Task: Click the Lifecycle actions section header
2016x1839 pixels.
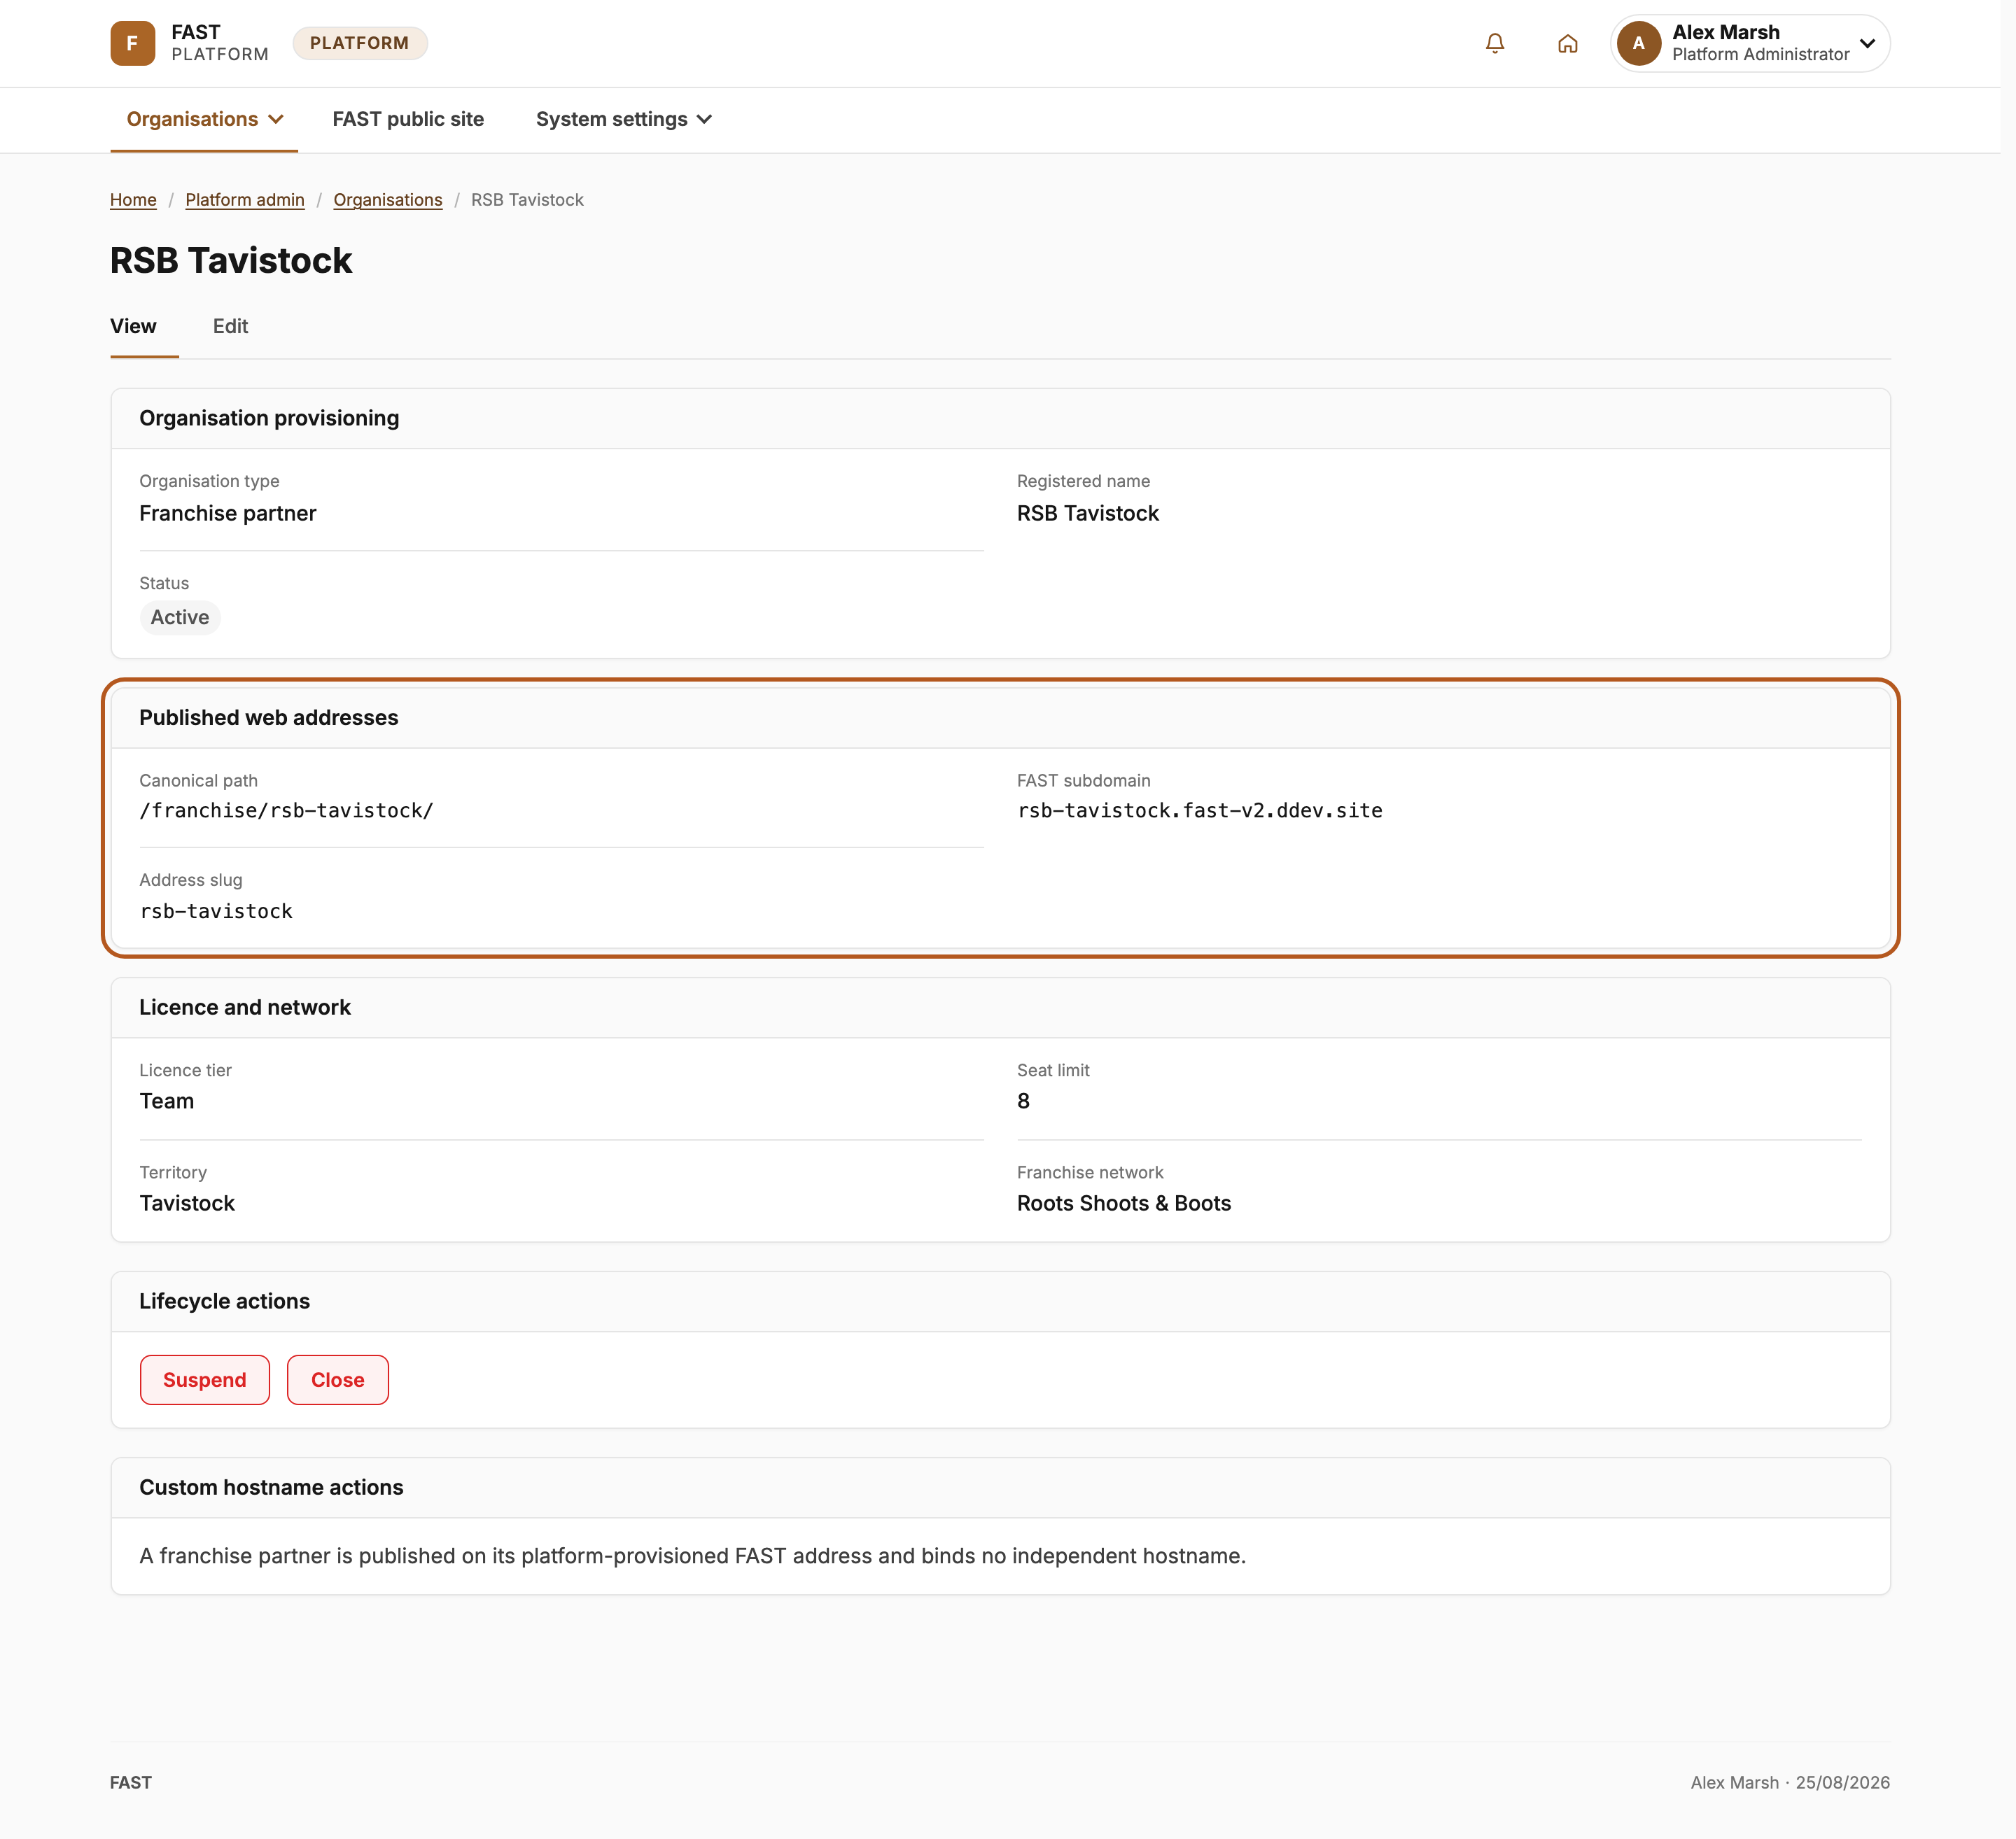Action: tap(1000, 1302)
